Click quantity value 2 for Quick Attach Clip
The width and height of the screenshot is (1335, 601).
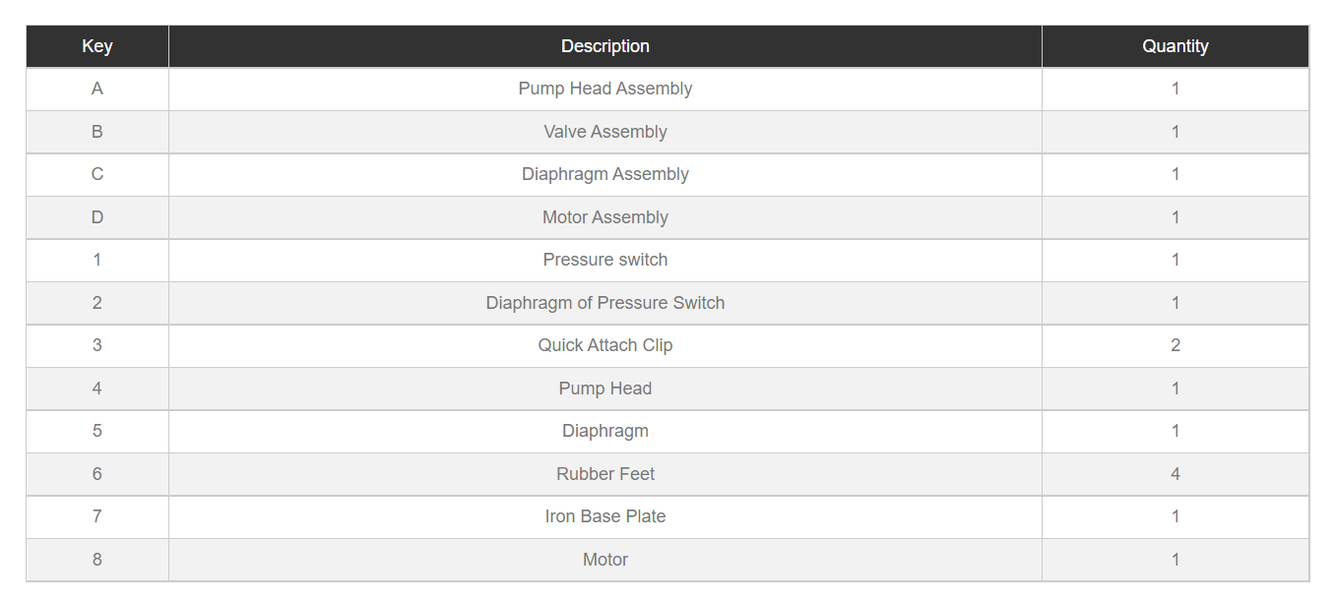(1176, 345)
